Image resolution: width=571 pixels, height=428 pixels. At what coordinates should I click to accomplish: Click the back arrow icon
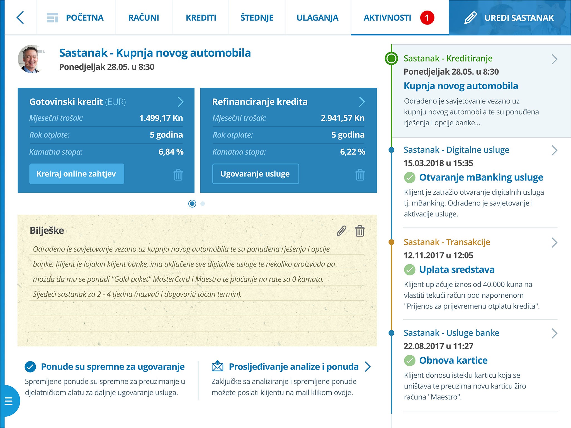[20, 18]
